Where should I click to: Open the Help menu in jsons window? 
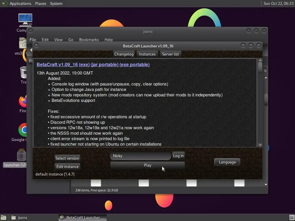click(109, 40)
